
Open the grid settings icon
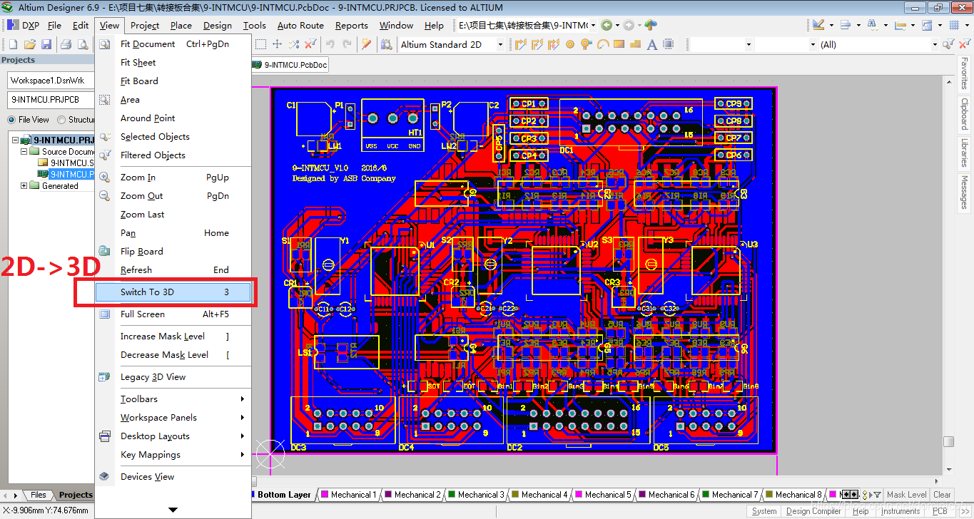(954, 25)
